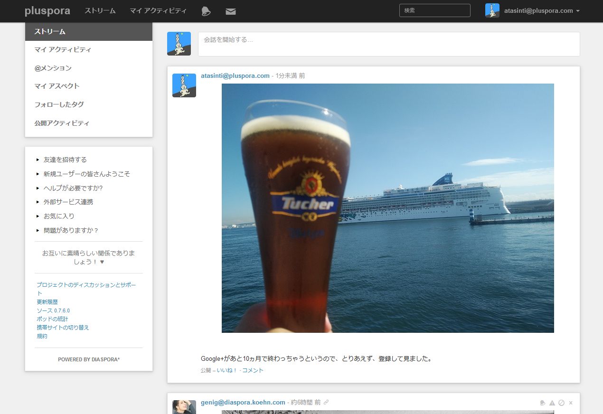Open genig@diaspora.koehn.com author link
This screenshot has width=603, height=414.
pos(243,402)
